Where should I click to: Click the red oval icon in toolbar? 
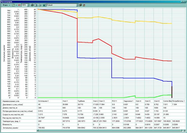(x=20, y=5)
